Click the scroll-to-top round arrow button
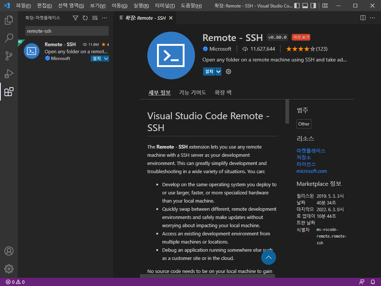The image size is (381, 286). 269,257
